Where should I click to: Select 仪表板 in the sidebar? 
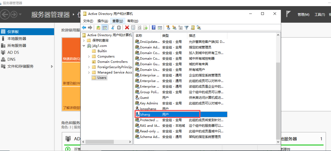coord(27,32)
